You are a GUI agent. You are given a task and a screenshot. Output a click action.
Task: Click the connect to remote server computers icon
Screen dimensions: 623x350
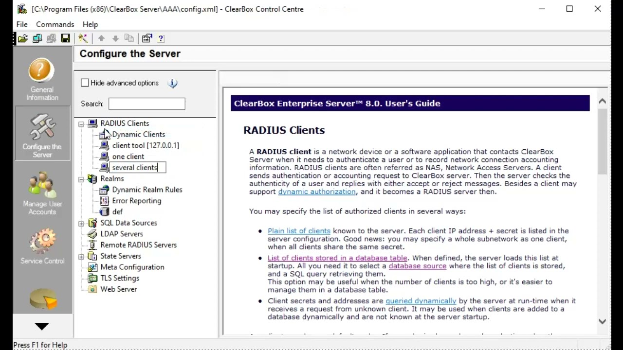click(37, 38)
